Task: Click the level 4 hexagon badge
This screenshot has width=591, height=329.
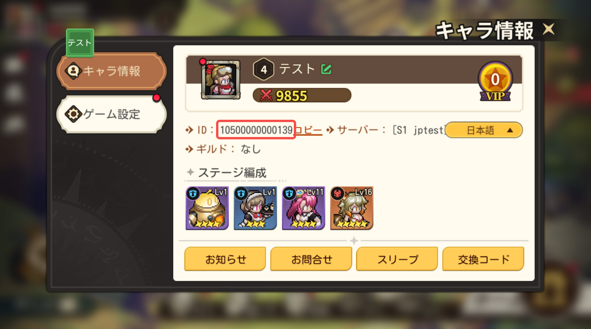Action: 264,70
